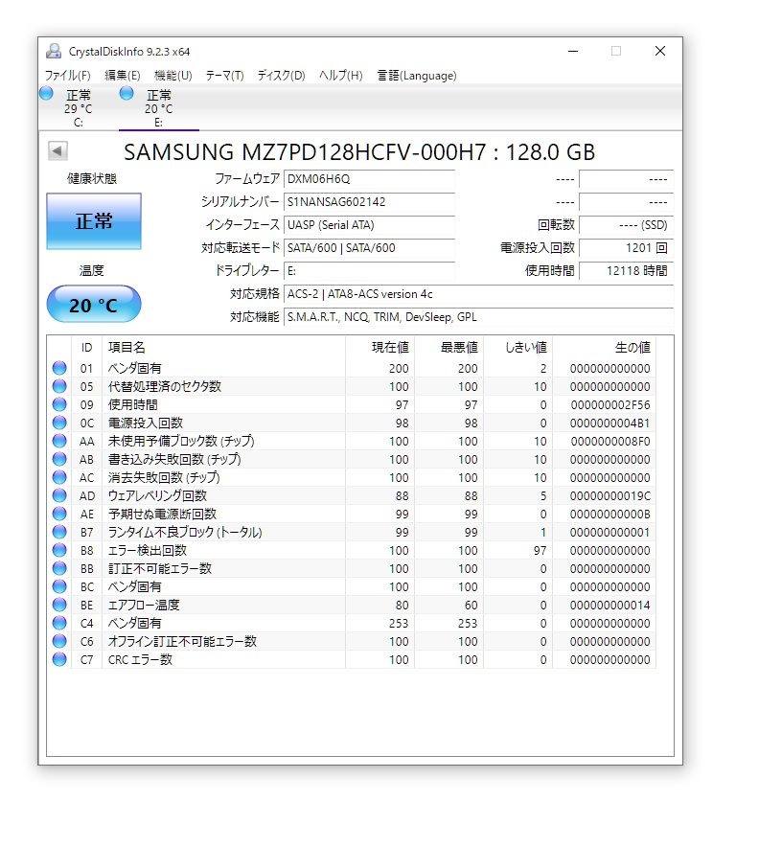The height and width of the screenshot is (847, 759).
Task: Click the standard field ACS-2 | ATA8-ACS version 4c
Action: 478,294
